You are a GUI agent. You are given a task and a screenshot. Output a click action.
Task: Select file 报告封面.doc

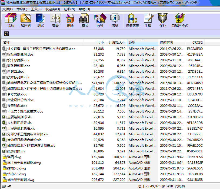(x=17, y=105)
